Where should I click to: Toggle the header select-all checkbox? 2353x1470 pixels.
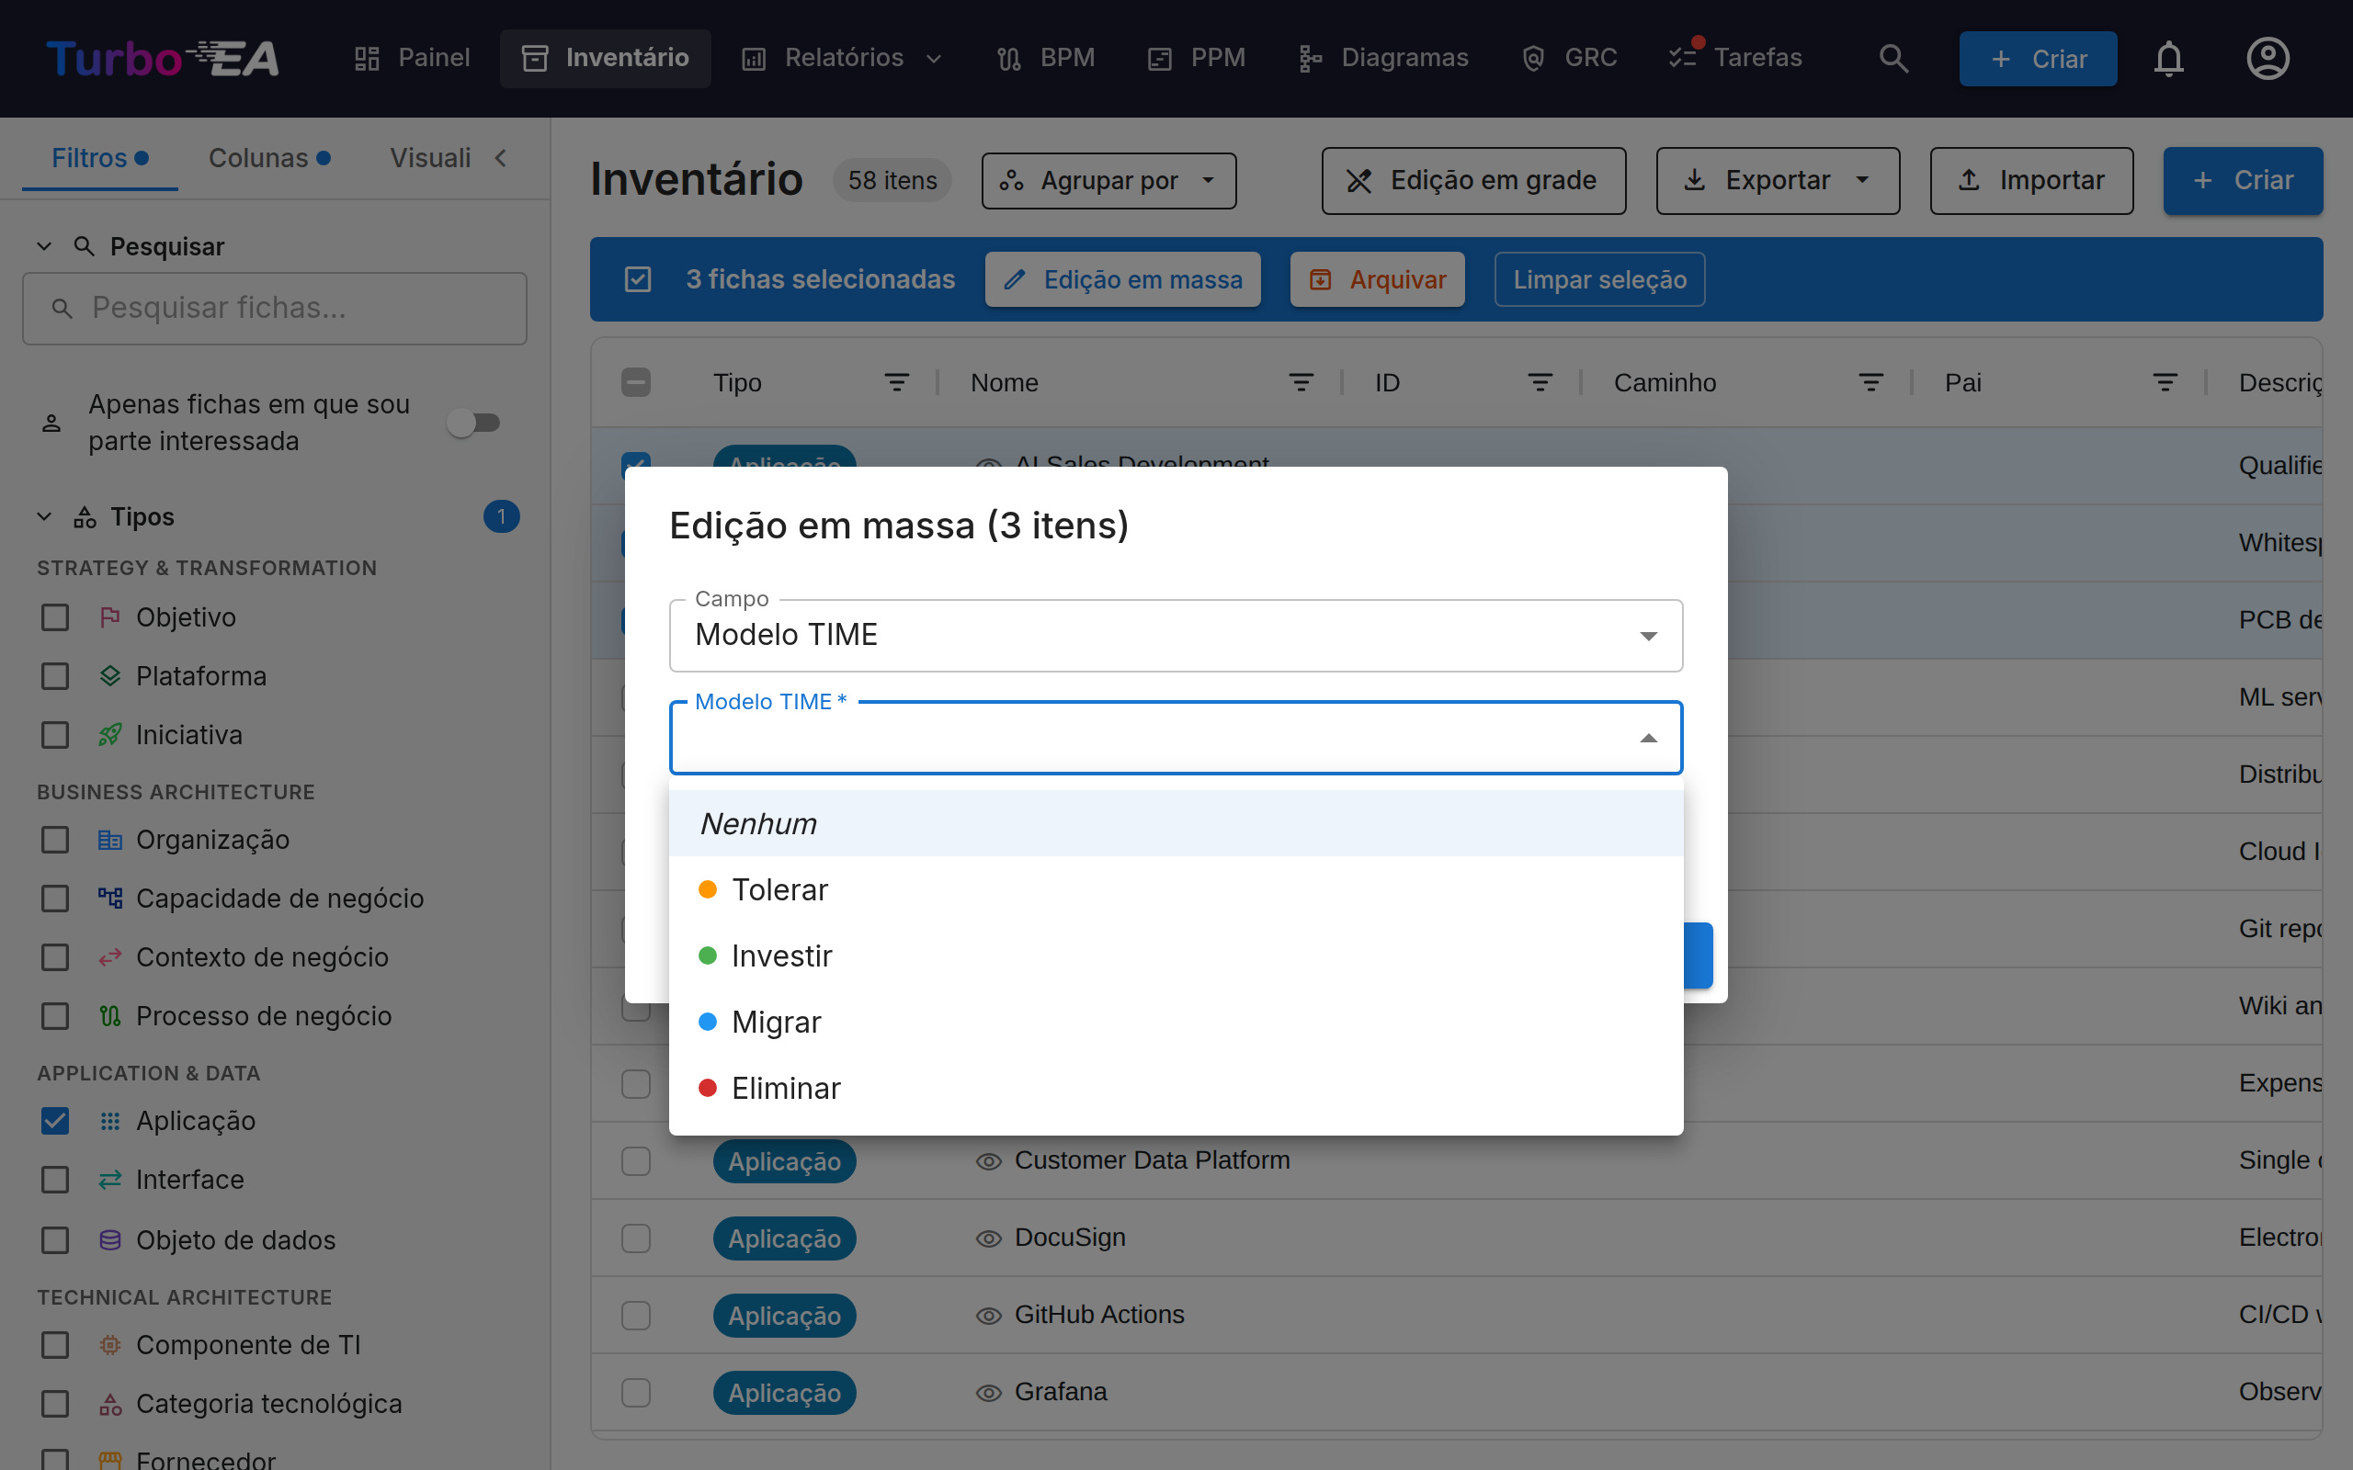point(636,383)
